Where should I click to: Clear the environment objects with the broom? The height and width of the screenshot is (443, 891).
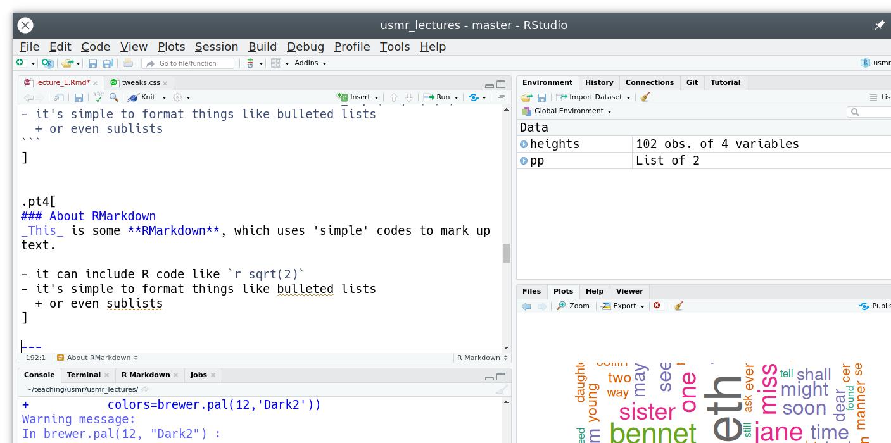[645, 97]
